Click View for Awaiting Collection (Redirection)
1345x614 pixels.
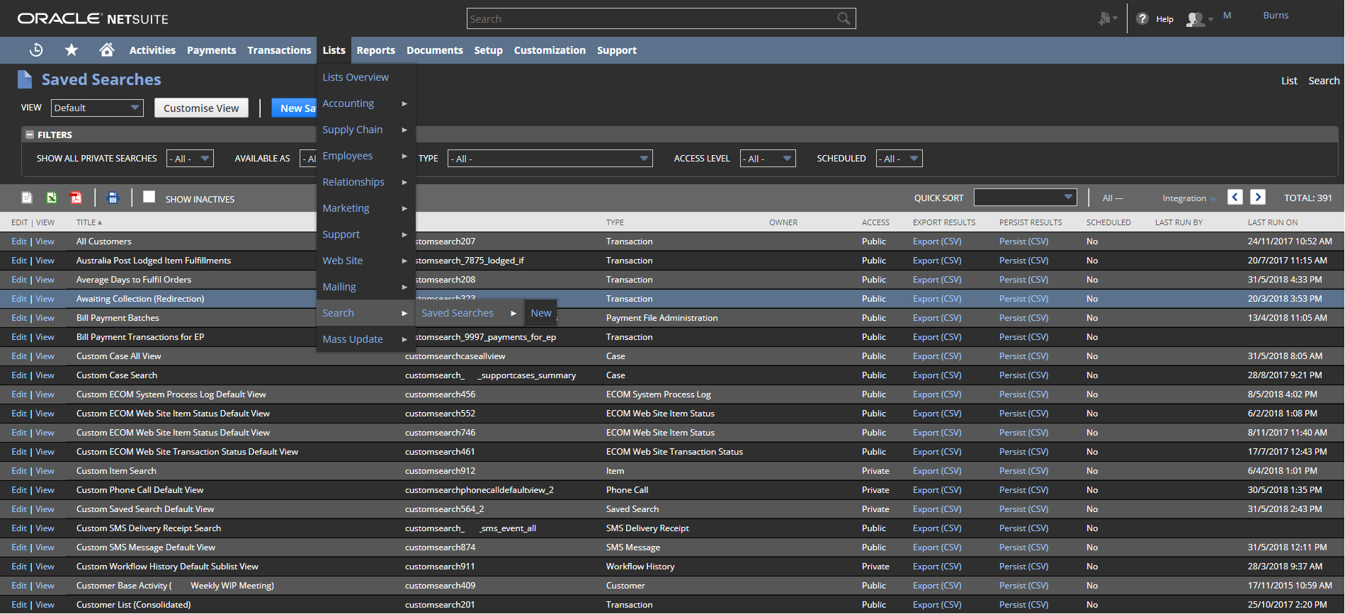[x=45, y=299]
